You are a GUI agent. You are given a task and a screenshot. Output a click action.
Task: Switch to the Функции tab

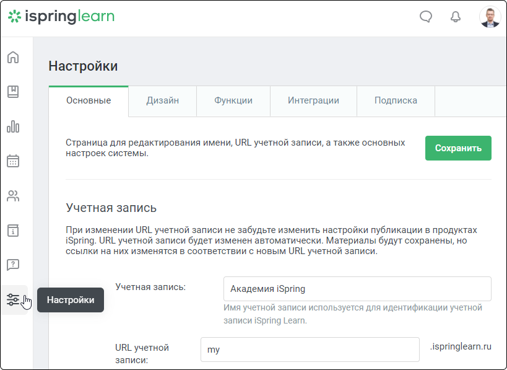[233, 100]
